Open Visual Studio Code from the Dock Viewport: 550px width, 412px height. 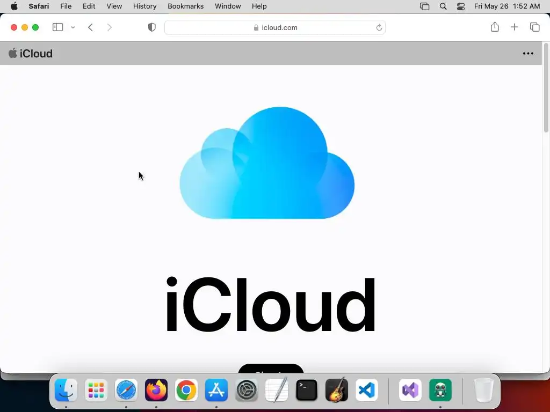[x=366, y=390]
